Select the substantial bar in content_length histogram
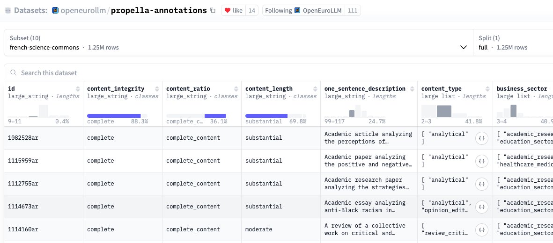Viewport: 553px width, 243px height. 266,115
